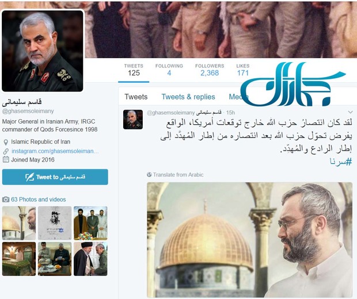Expand the tweet options chevron at the tweet's top right
Image resolution: width=357 pixels, height=299 pixels.
351,112
